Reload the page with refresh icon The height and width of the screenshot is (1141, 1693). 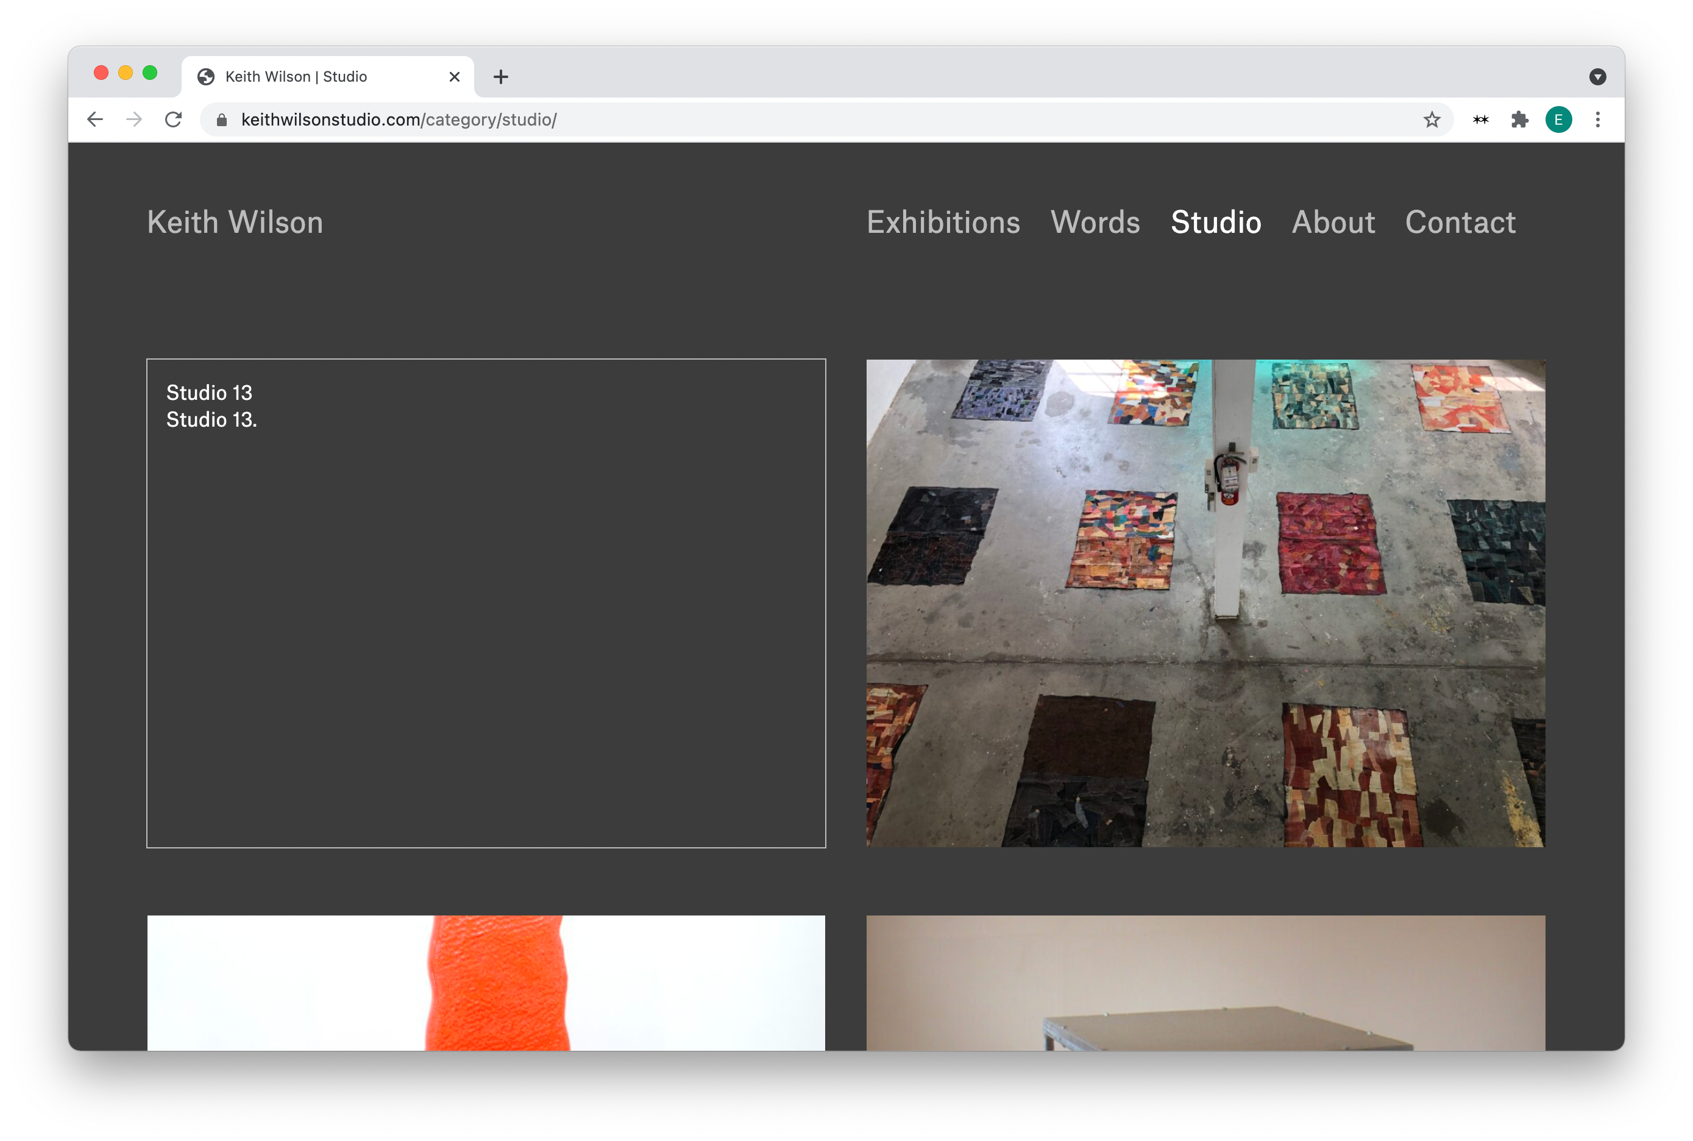(173, 119)
